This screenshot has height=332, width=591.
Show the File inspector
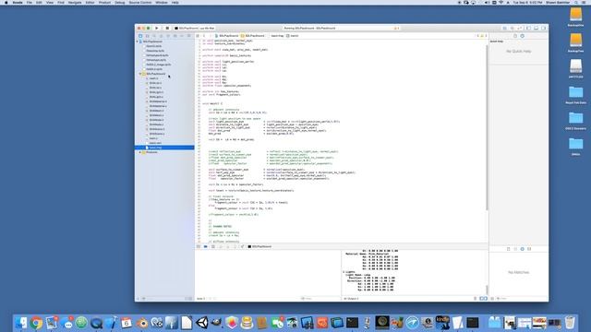pyautogui.click(x=515, y=36)
